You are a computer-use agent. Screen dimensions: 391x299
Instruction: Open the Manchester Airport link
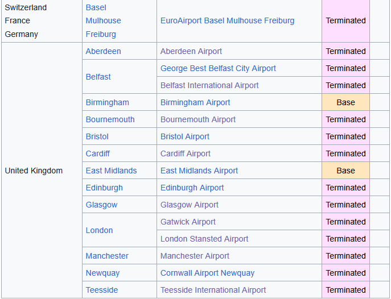coord(195,256)
